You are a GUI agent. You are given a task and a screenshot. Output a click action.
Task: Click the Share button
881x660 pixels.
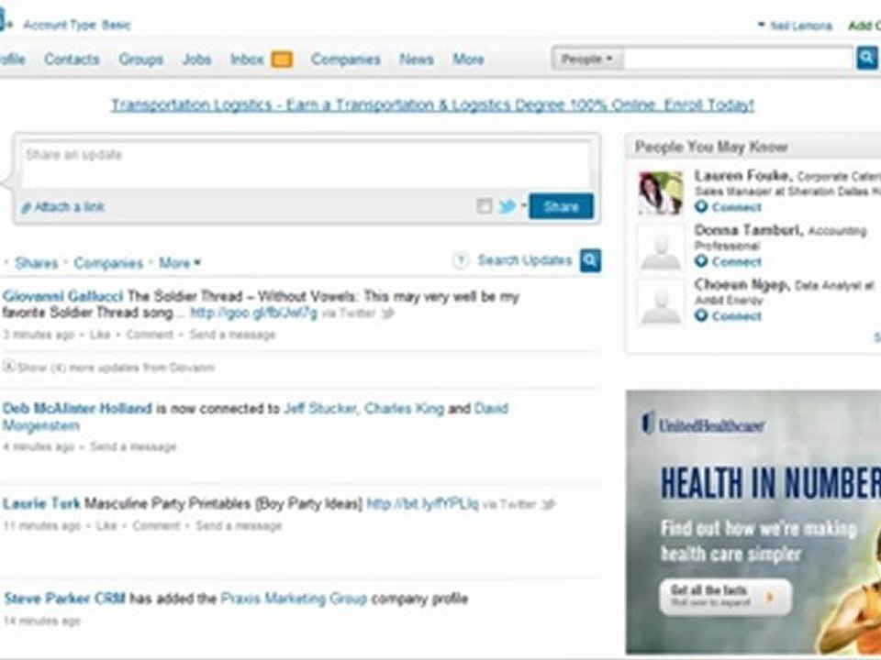coord(561,206)
